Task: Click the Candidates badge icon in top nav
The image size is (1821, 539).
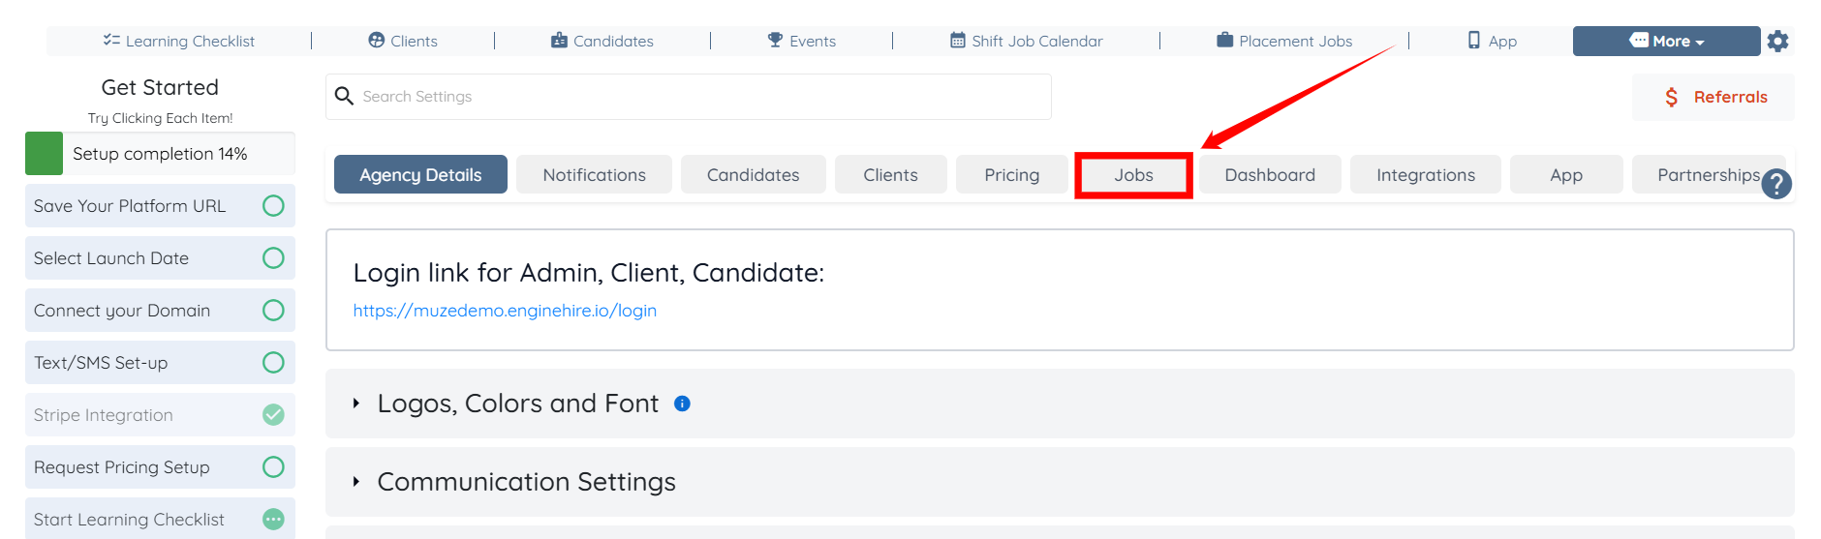Action: click(x=559, y=41)
